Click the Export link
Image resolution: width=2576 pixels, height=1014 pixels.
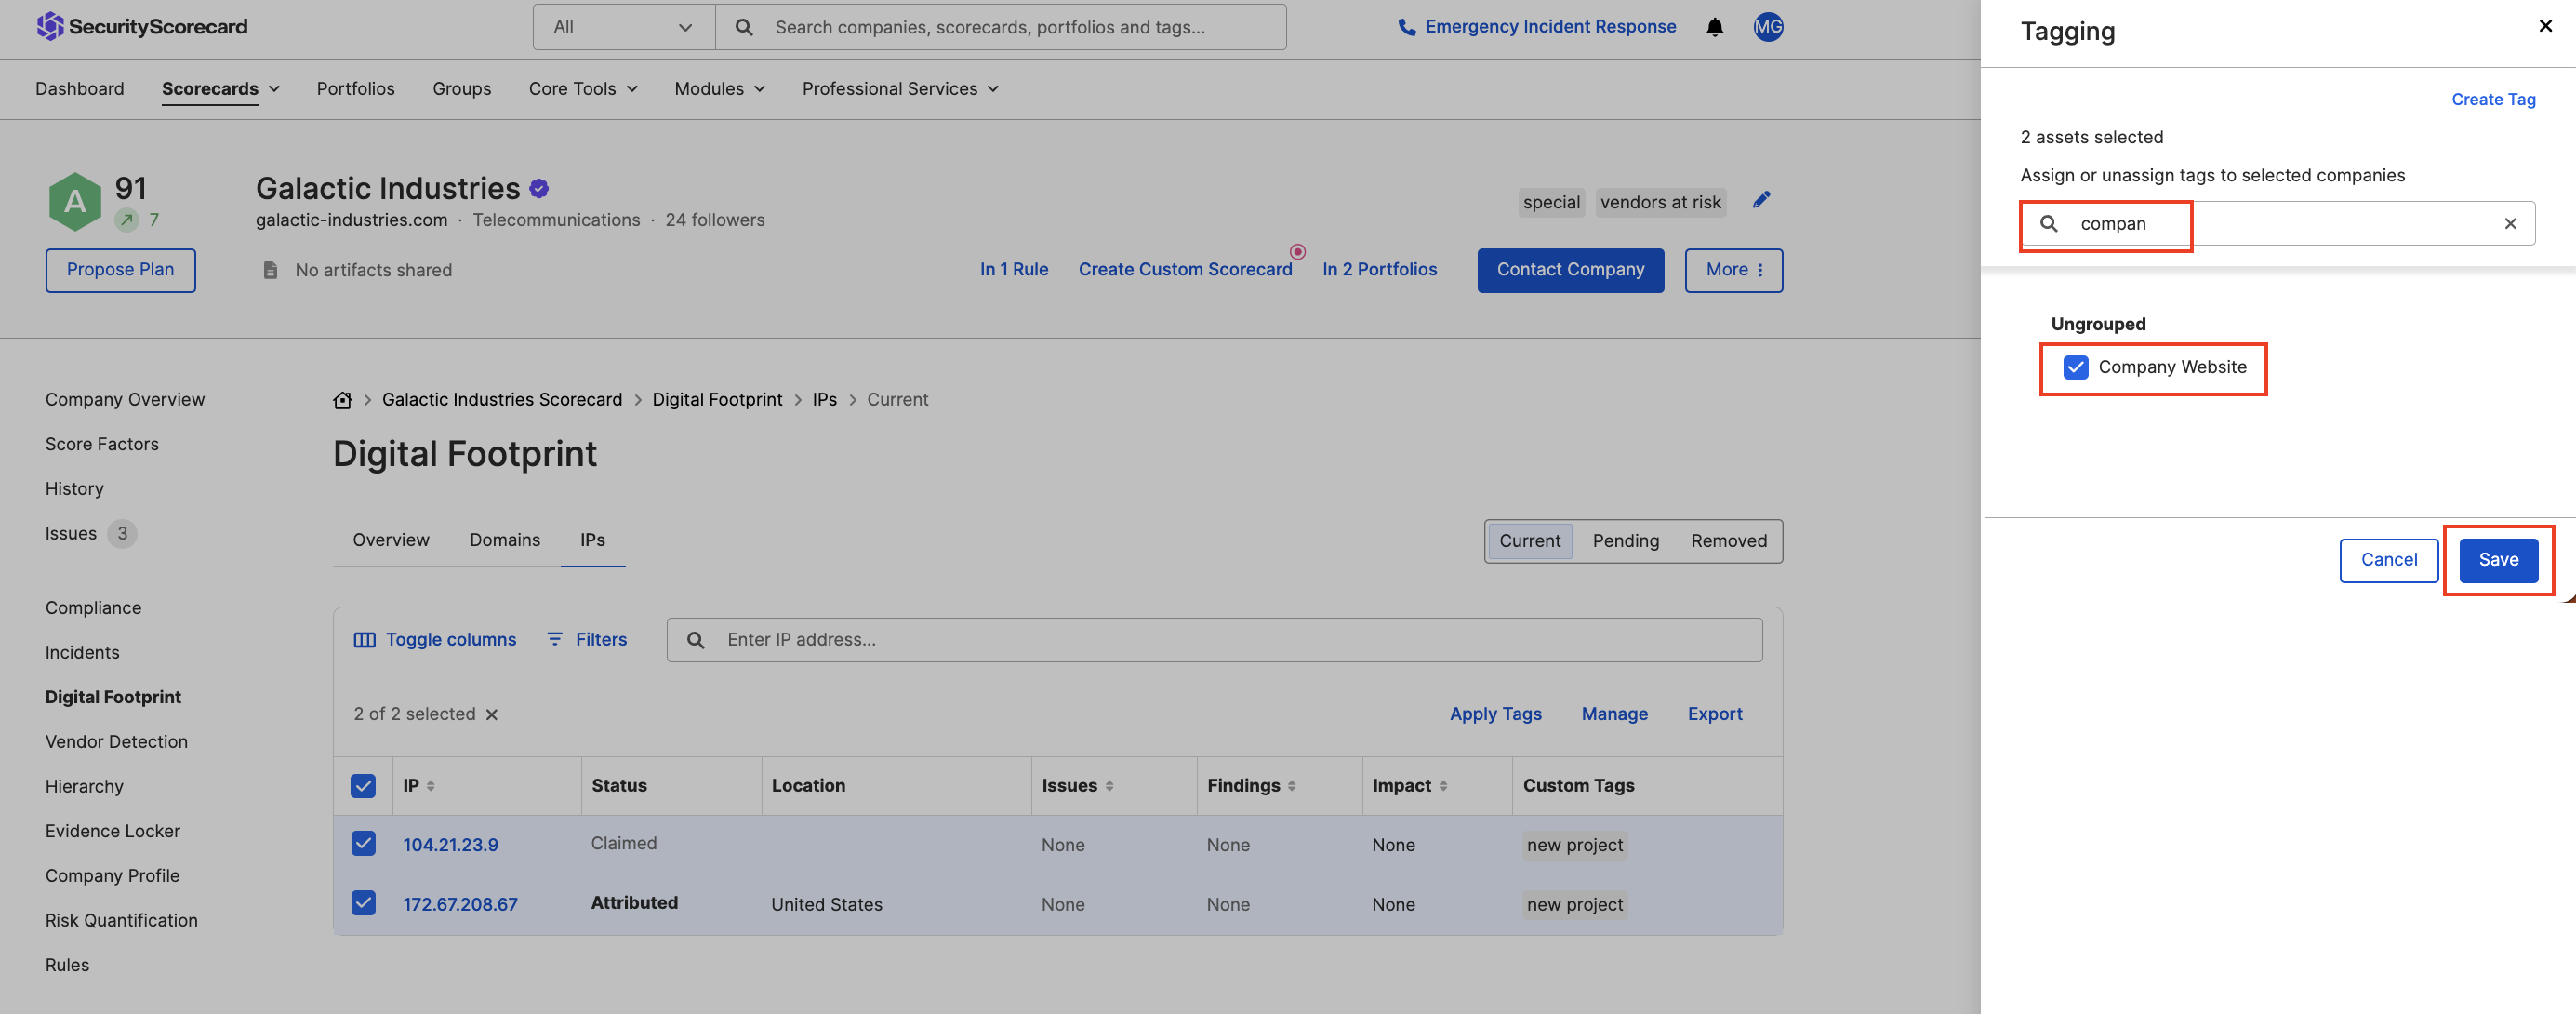[x=1714, y=714]
